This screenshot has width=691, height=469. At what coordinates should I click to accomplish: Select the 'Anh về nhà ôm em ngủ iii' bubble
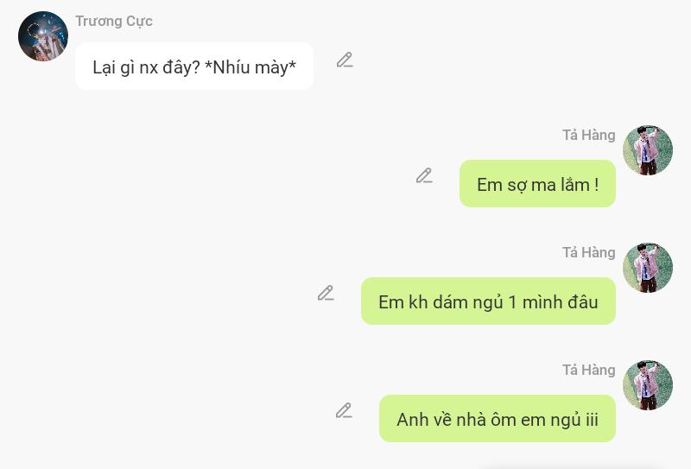click(x=498, y=419)
